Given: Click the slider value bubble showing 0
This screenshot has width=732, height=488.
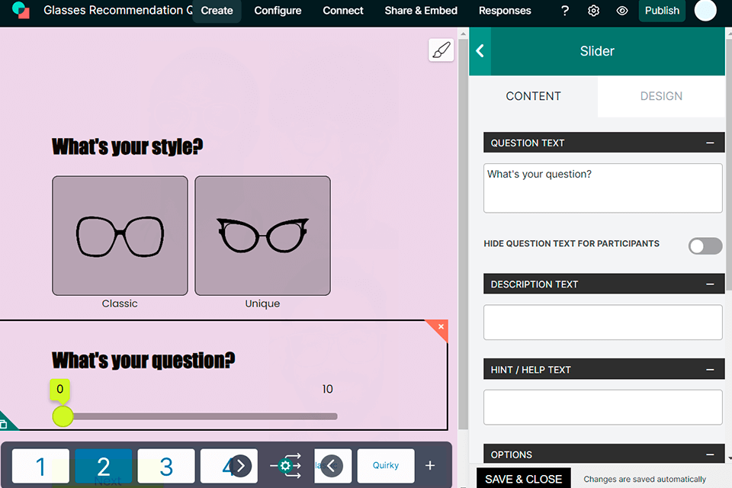Looking at the screenshot, I should (x=59, y=389).
